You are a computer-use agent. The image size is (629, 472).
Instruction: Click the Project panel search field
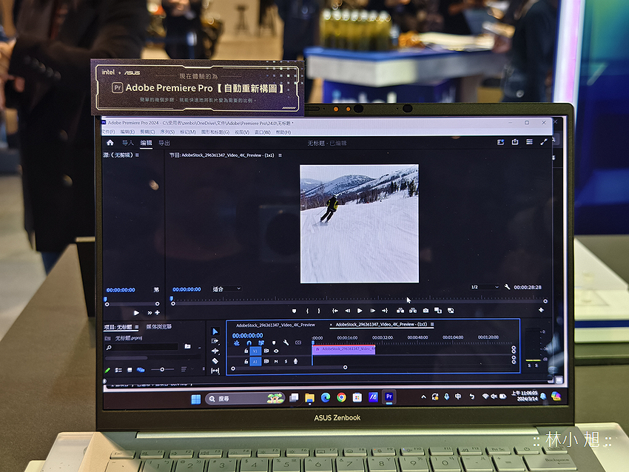pos(142,347)
